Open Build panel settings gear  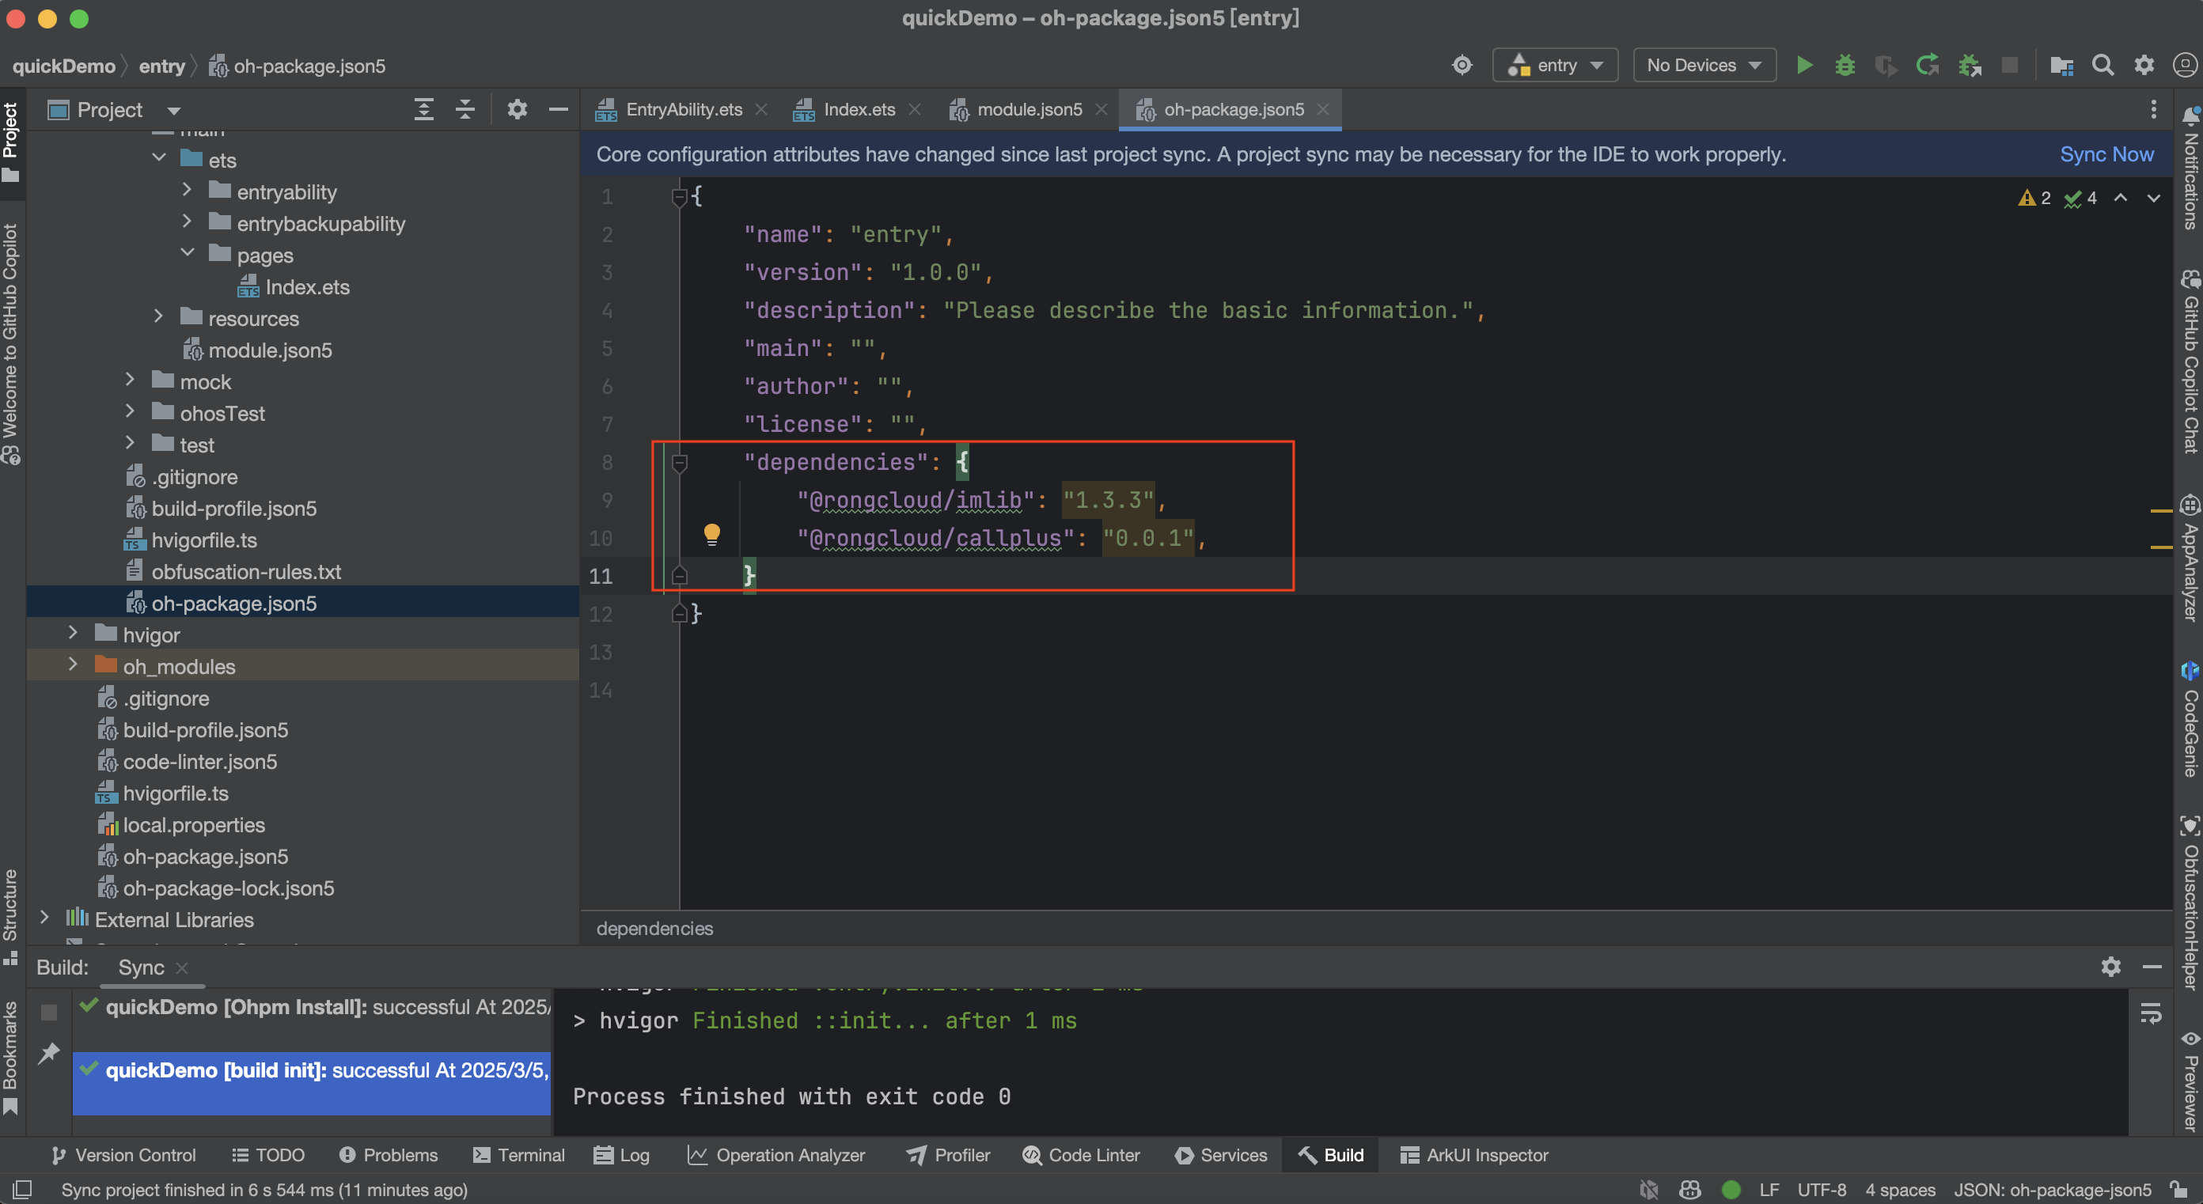coord(2110,966)
